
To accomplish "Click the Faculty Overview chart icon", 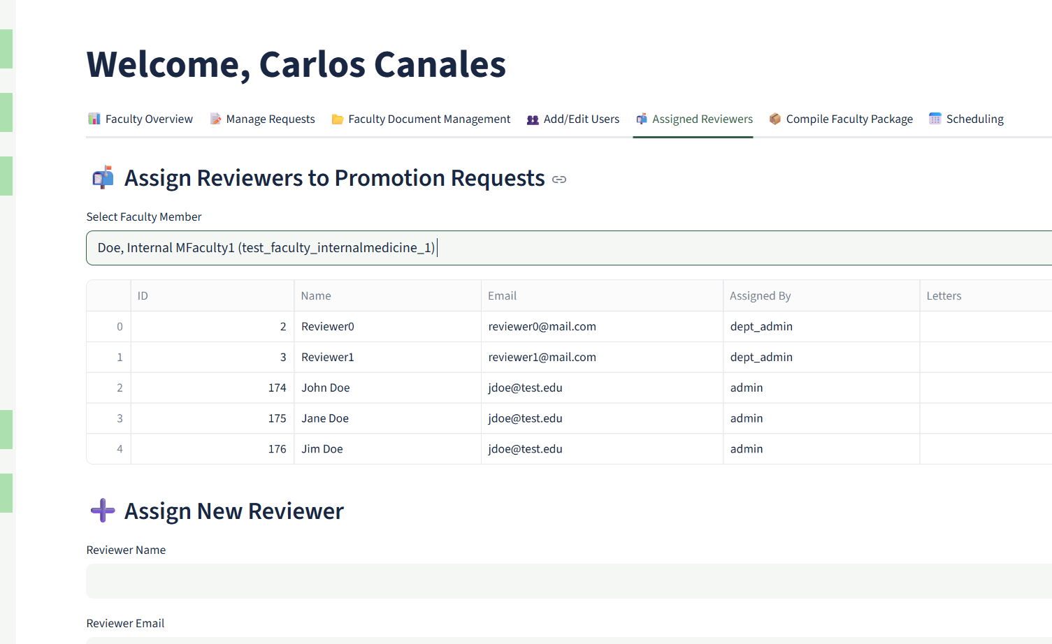I will (x=94, y=119).
